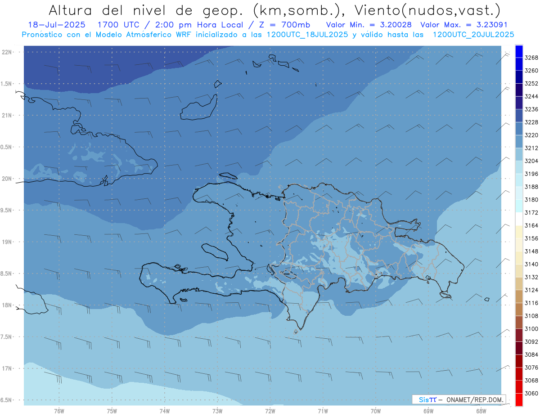
Task: Click the legend swatch between 3236 and 3228
Action: (518, 116)
